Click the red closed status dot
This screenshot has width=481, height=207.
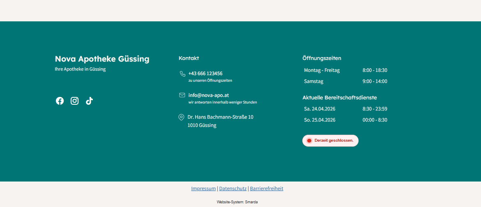click(x=309, y=141)
